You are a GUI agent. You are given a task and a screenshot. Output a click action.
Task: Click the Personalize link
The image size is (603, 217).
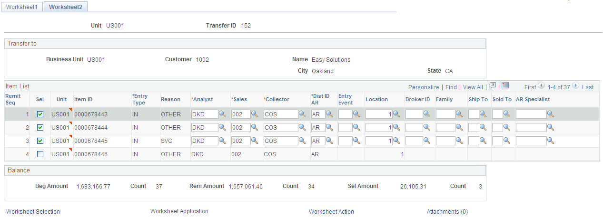[424, 87]
